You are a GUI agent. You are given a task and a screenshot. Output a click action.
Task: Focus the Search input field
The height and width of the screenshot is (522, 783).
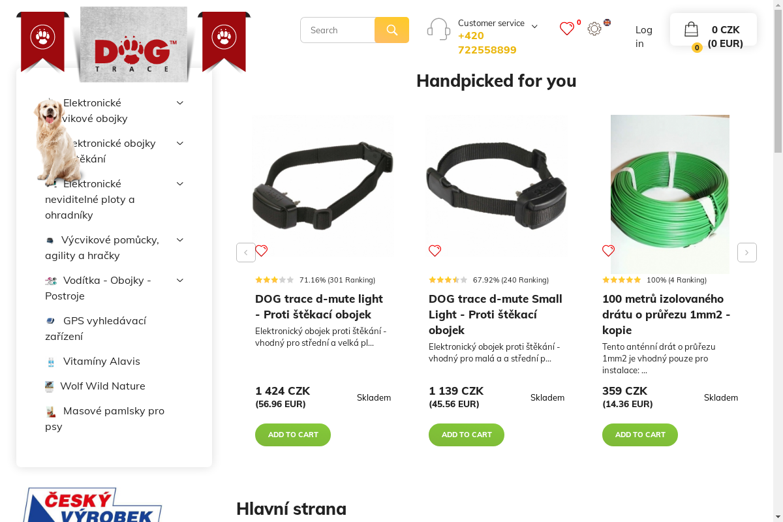(x=337, y=30)
